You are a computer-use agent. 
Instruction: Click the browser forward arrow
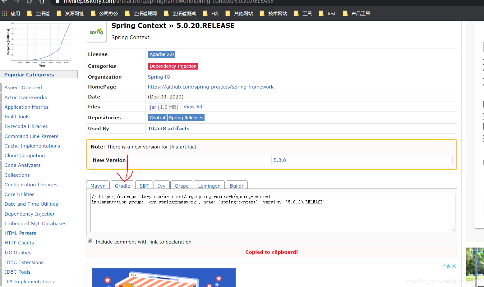pyautogui.click(x=17, y=2)
